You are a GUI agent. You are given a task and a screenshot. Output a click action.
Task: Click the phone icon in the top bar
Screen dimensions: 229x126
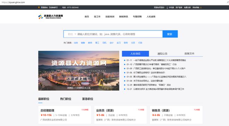click(x=167, y=8)
